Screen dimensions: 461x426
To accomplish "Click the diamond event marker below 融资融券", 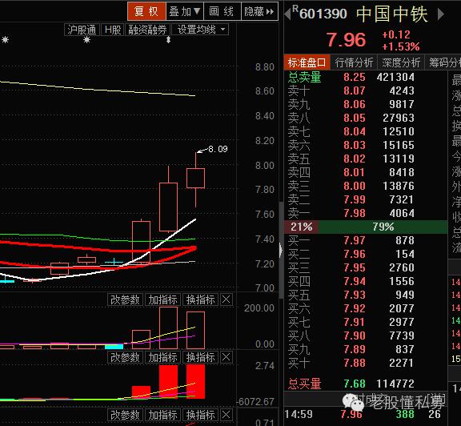I will coord(168,40).
